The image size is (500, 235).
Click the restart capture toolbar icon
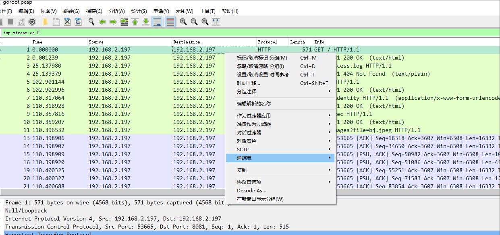pos(21,22)
